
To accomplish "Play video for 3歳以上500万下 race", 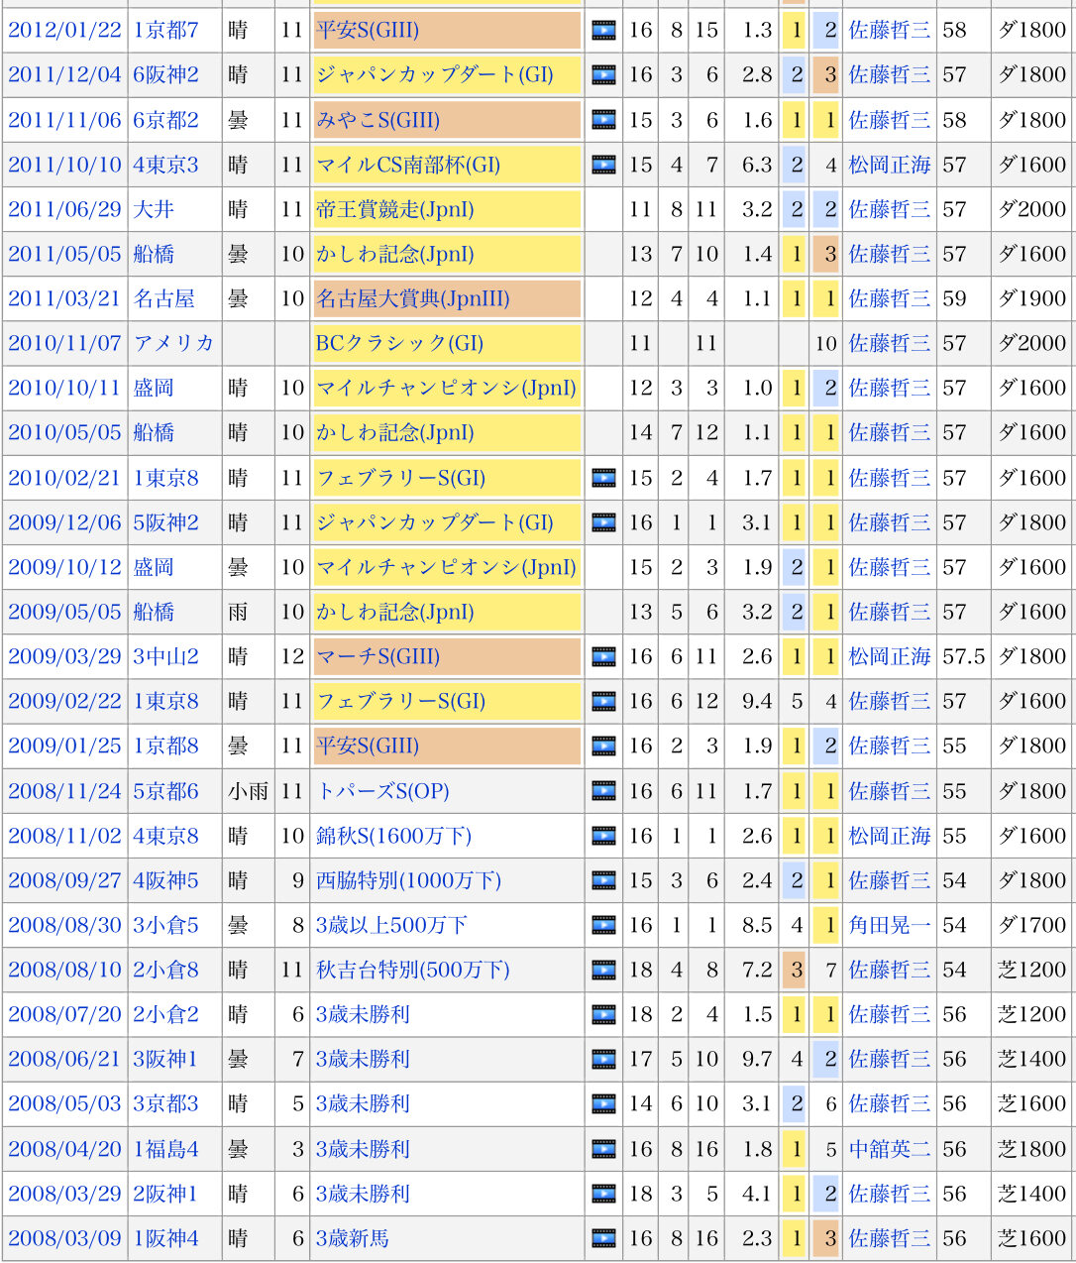I will 603,925.
